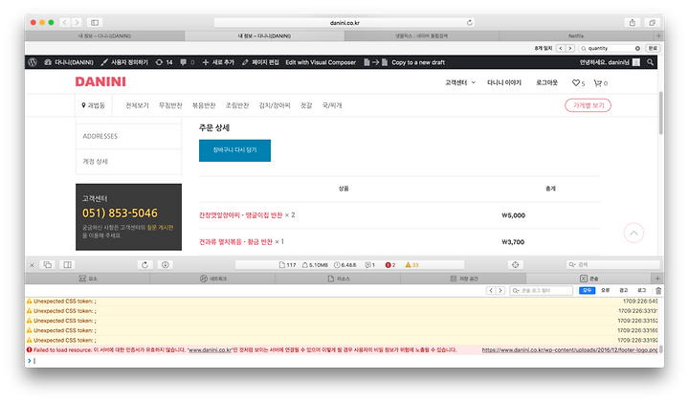
Task: Open the inspector 네트워크 tab
Action: (212, 279)
